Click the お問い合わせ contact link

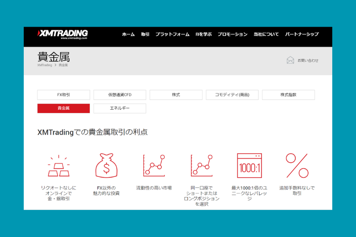(x=308, y=61)
